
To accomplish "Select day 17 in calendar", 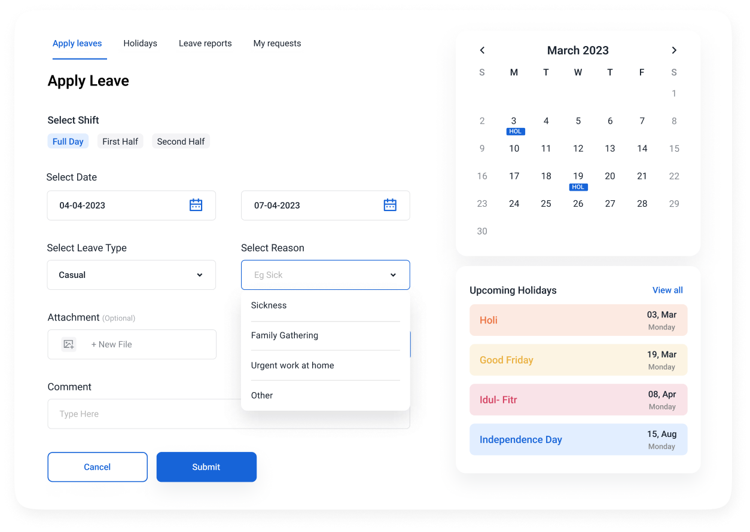I will pos(514,176).
